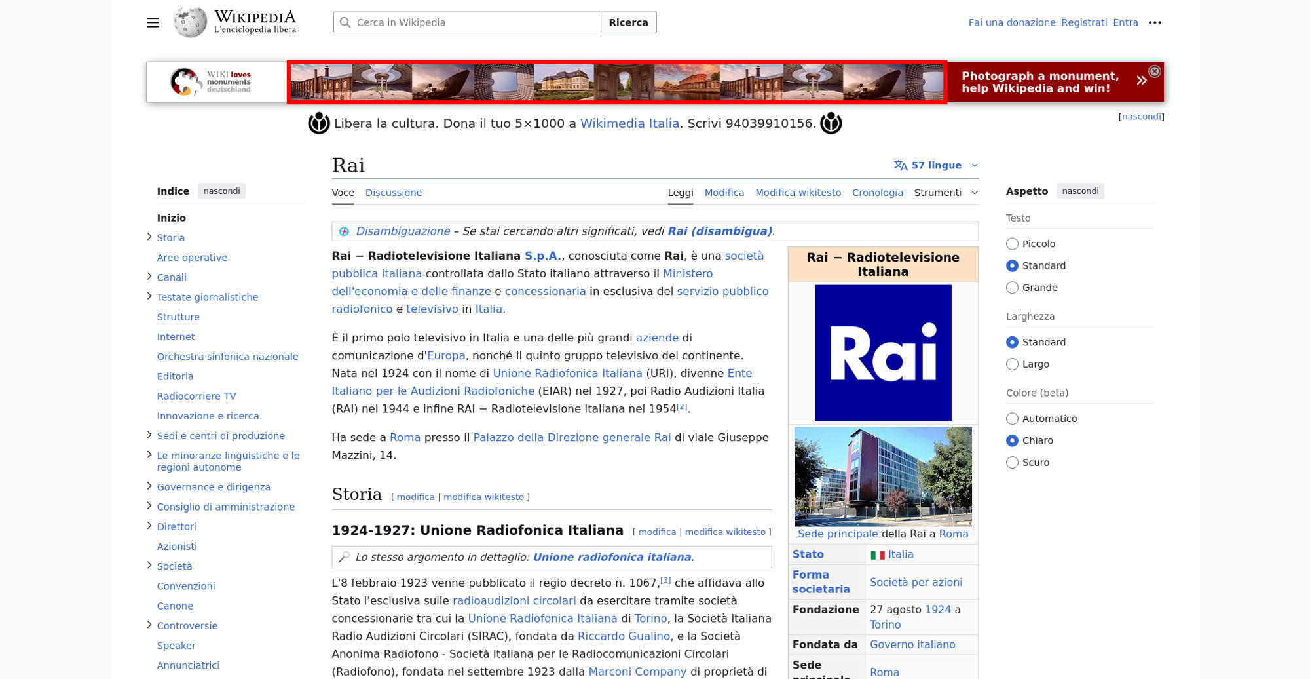Expand the Controversie section in index
The width and height of the screenshot is (1310, 679).
coord(149,625)
